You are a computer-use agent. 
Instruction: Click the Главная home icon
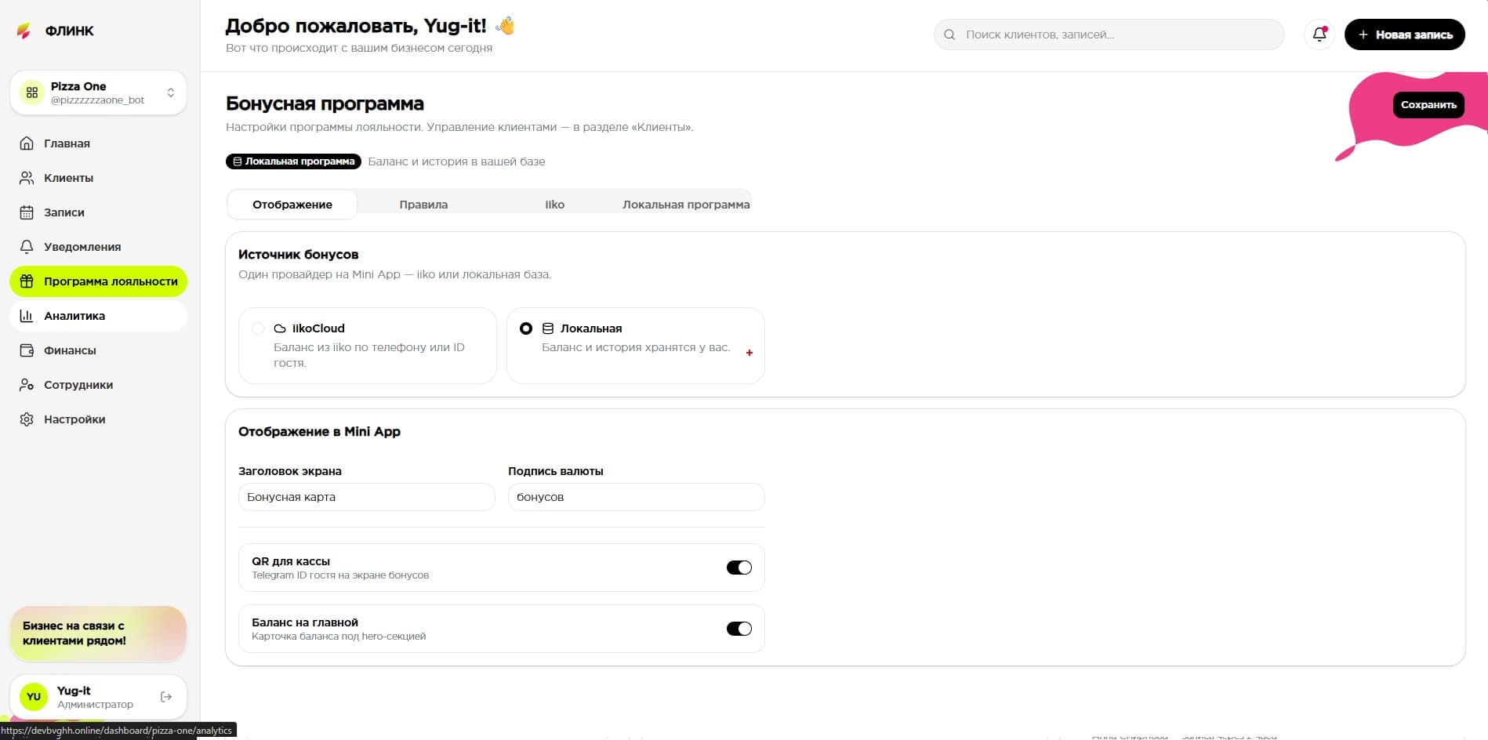27,143
